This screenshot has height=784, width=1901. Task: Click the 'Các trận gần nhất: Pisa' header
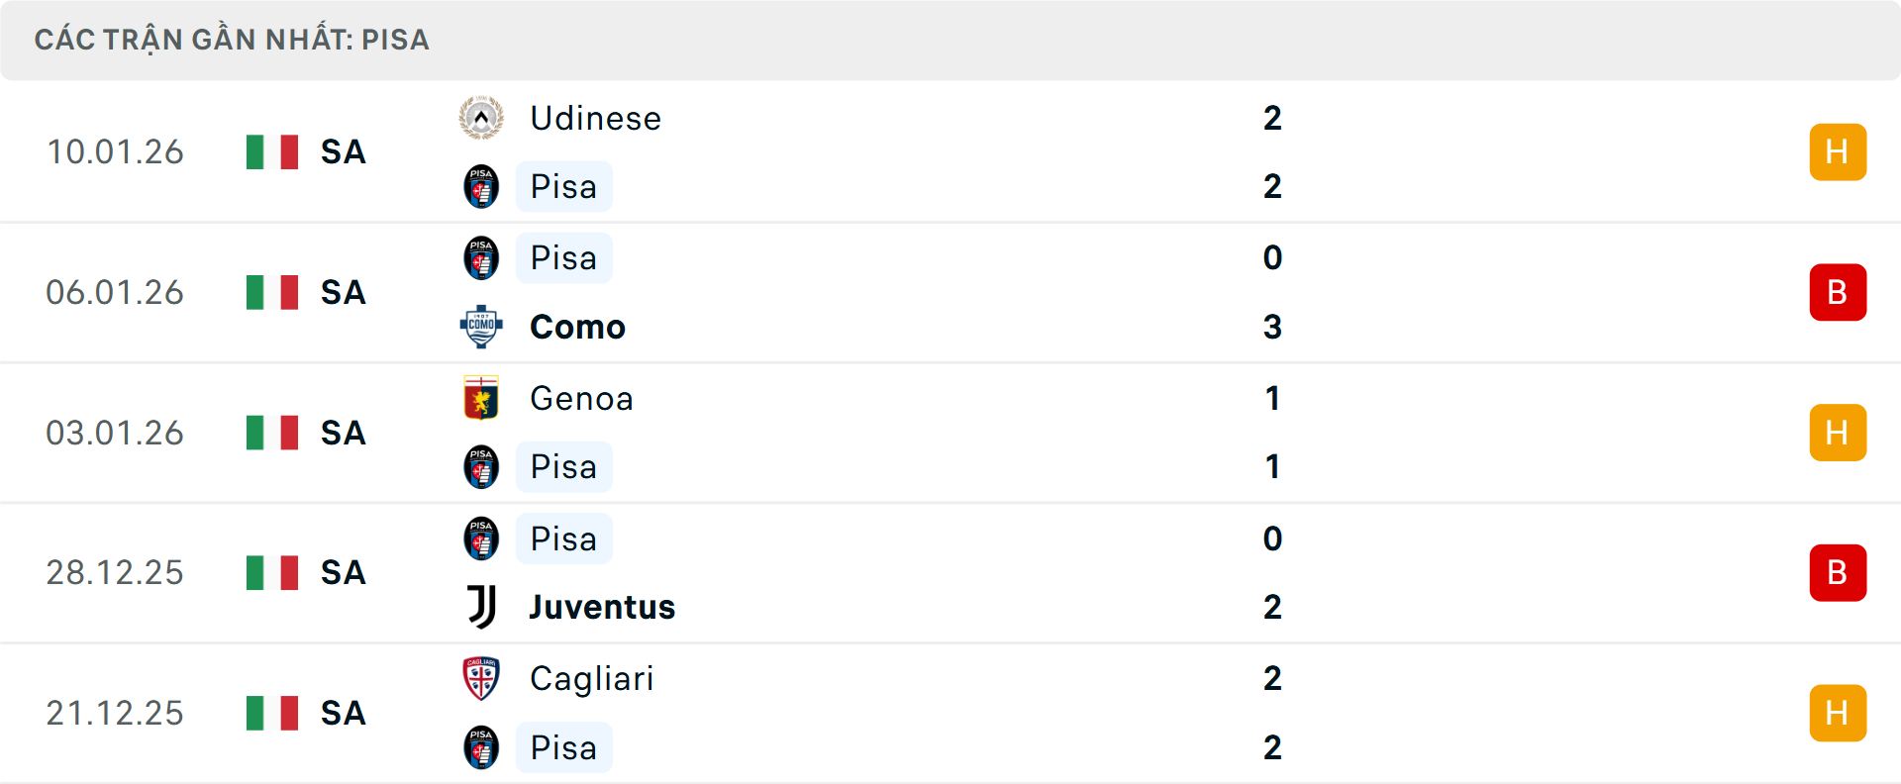[x=232, y=40]
